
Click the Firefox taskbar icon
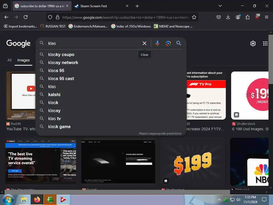37,200
